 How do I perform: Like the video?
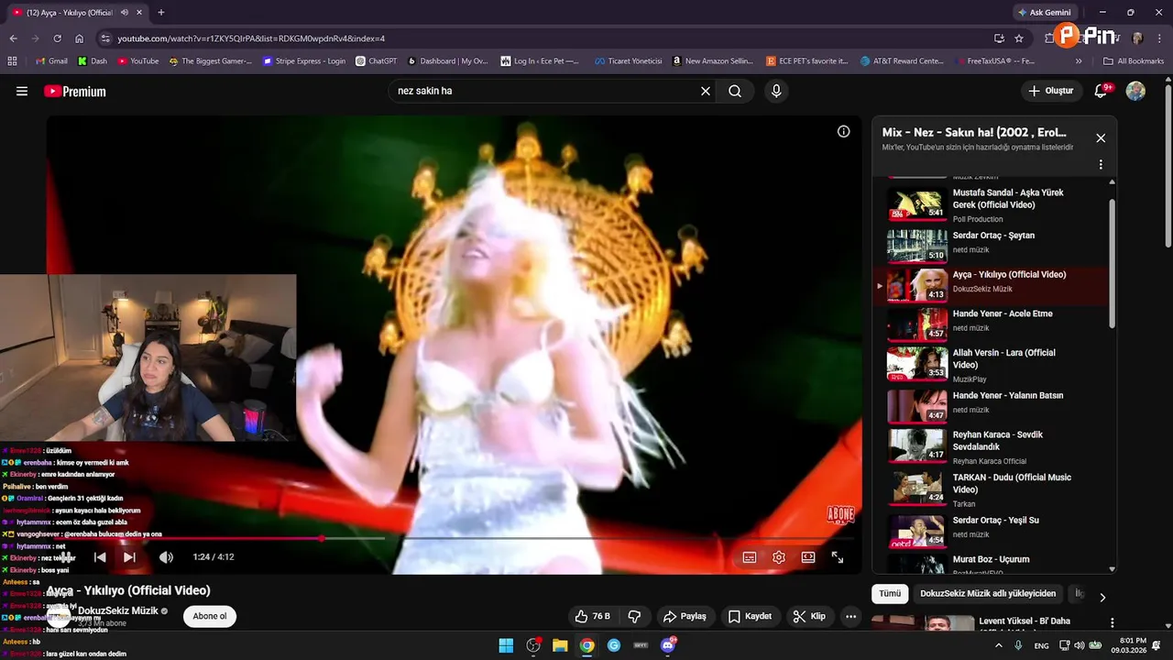click(592, 616)
